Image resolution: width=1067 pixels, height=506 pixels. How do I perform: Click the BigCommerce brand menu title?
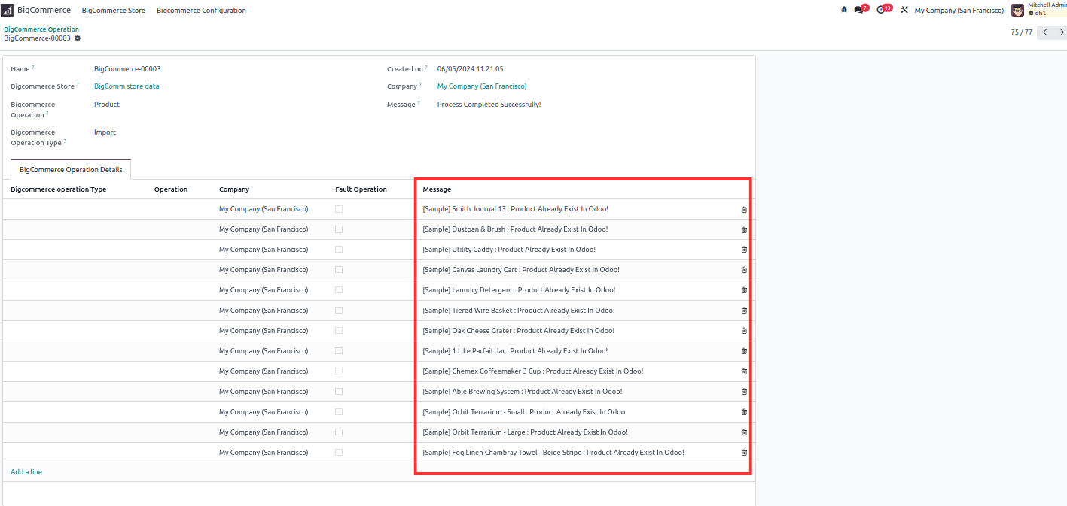44,11
